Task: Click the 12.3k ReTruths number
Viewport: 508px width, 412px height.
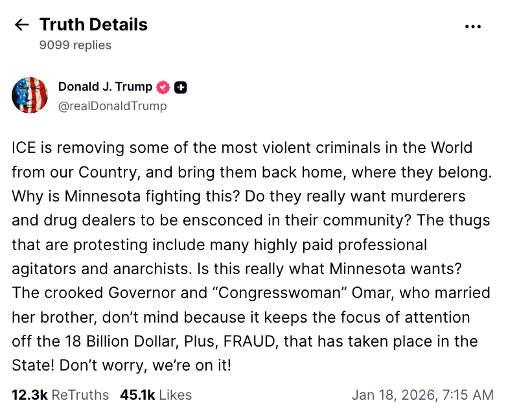Action: pyautogui.click(x=29, y=395)
